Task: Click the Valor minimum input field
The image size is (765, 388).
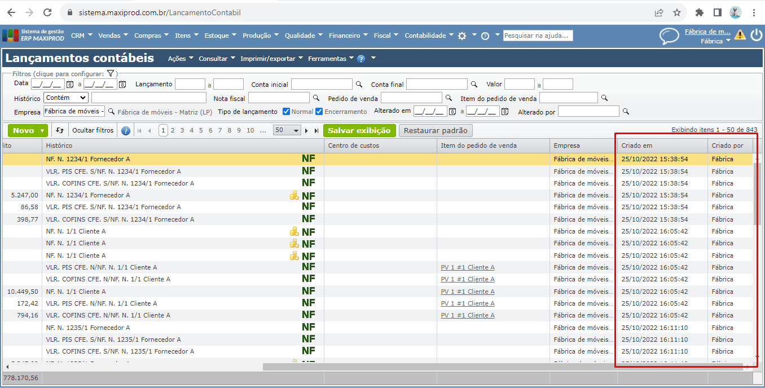Action: click(x=519, y=85)
